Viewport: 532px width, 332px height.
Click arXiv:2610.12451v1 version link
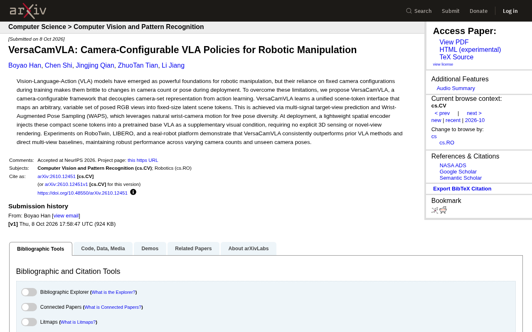coord(66,184)
